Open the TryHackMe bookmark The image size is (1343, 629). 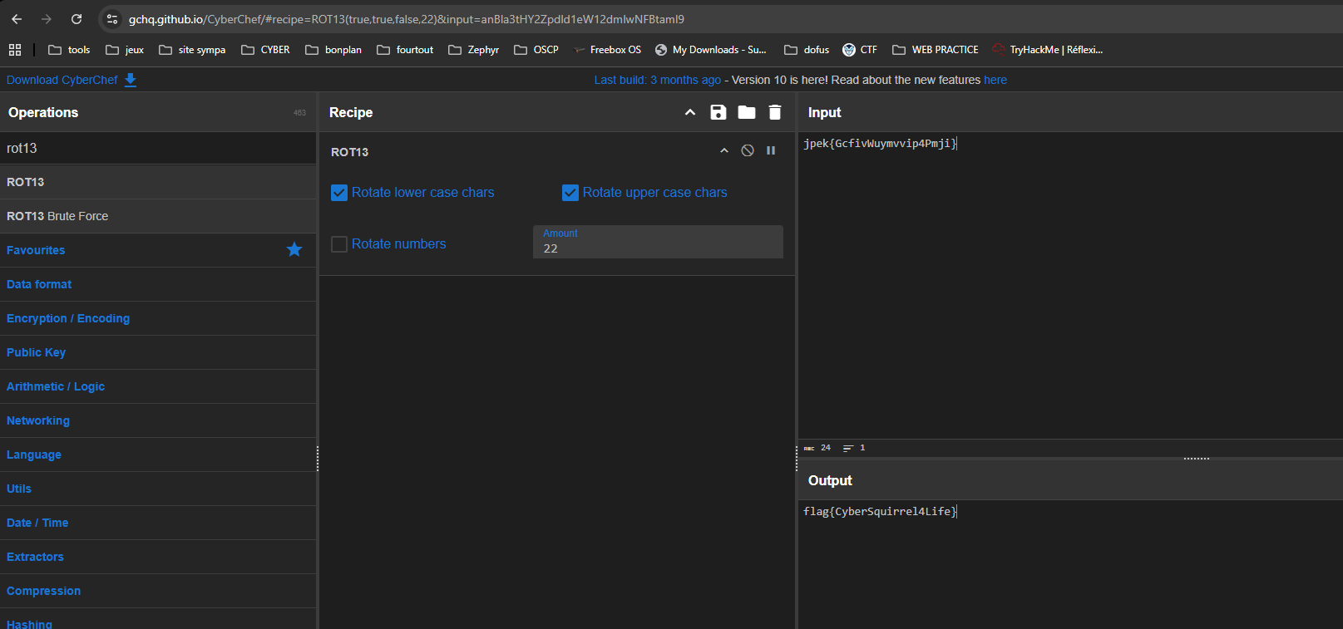[x=1048, y=50]
